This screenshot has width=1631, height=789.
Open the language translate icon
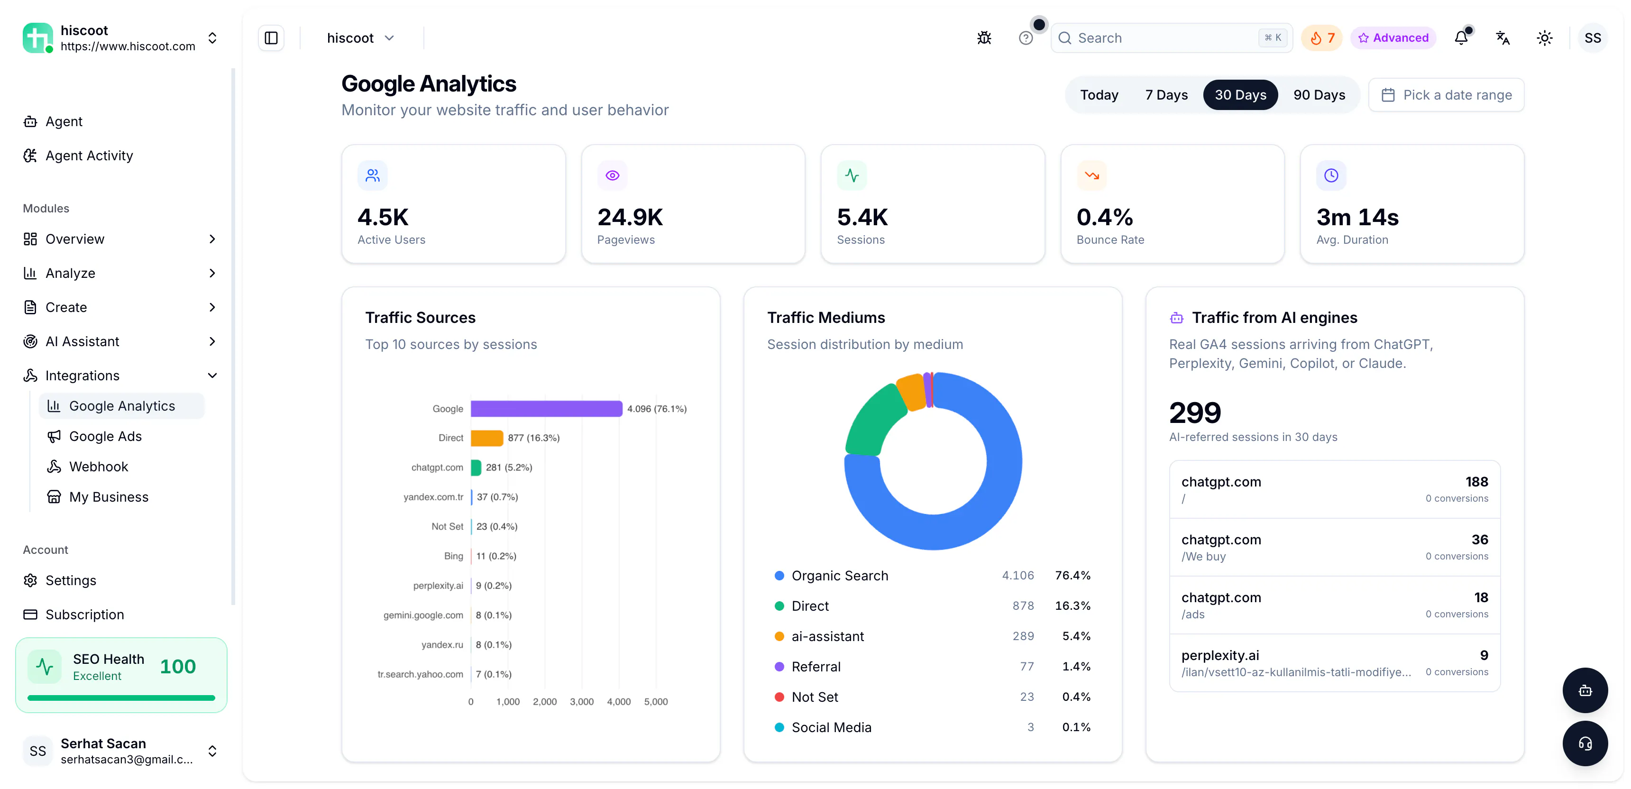coord(1503,38)
